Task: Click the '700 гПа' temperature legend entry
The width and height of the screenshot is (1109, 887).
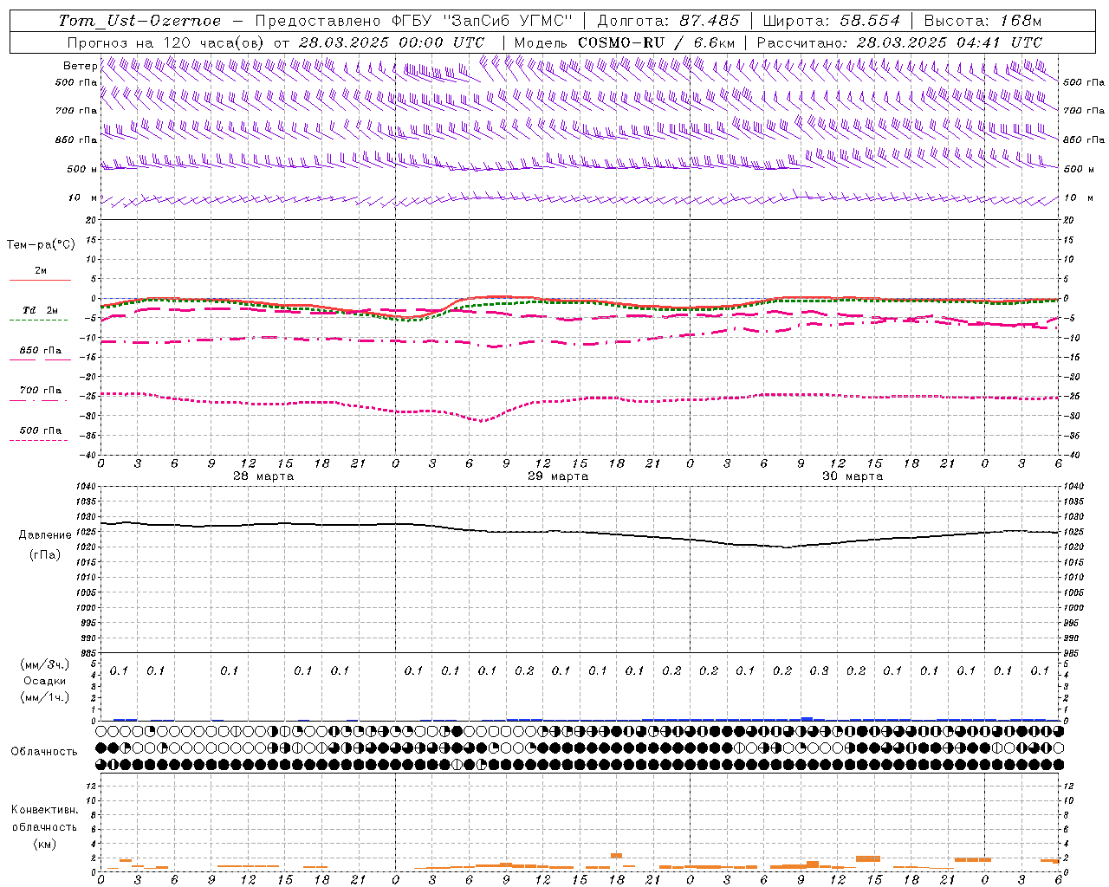Action: (x=40, y=391)
